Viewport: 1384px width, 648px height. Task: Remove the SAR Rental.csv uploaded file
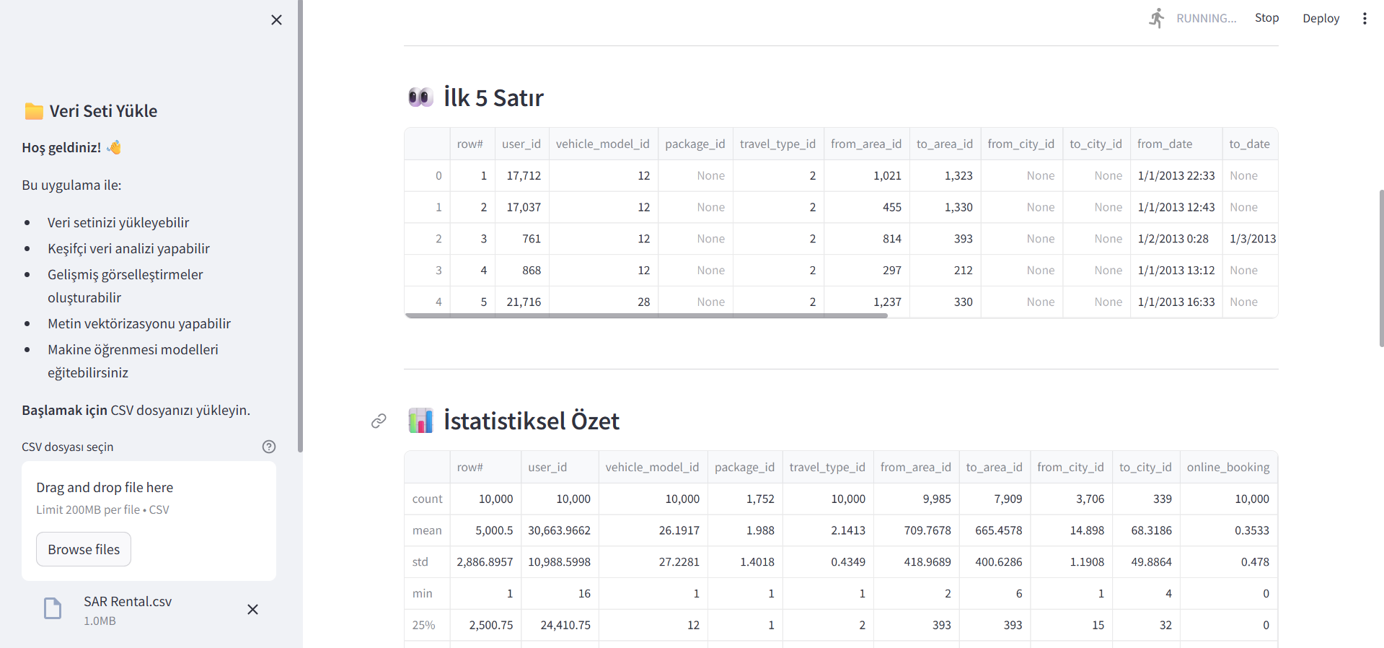[252, 610]
